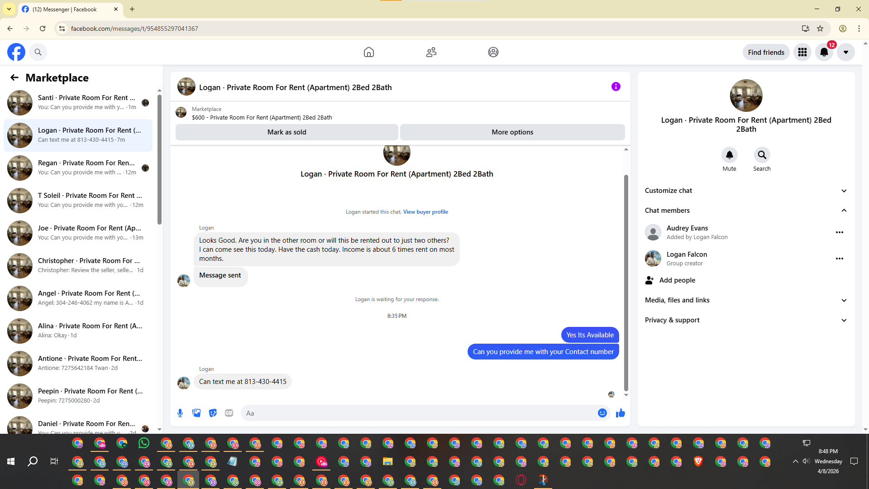Type in the Aa message field

tap(416, 413)
